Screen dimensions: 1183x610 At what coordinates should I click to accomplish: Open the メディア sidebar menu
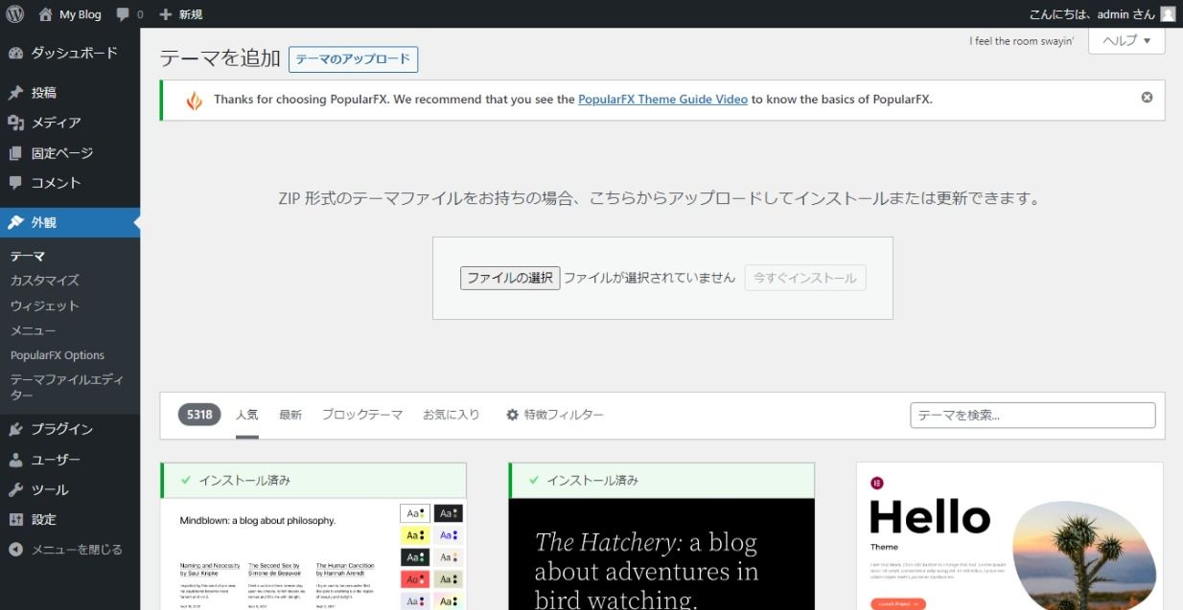click(56, 123)
